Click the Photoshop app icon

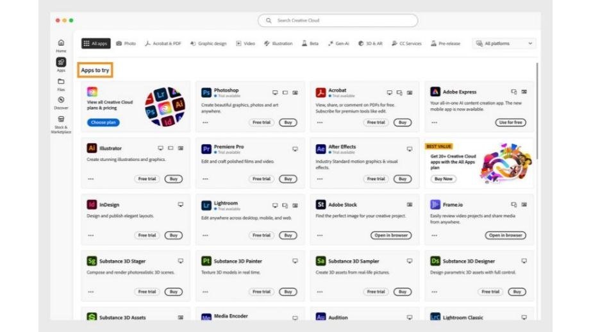coord(206,92)
